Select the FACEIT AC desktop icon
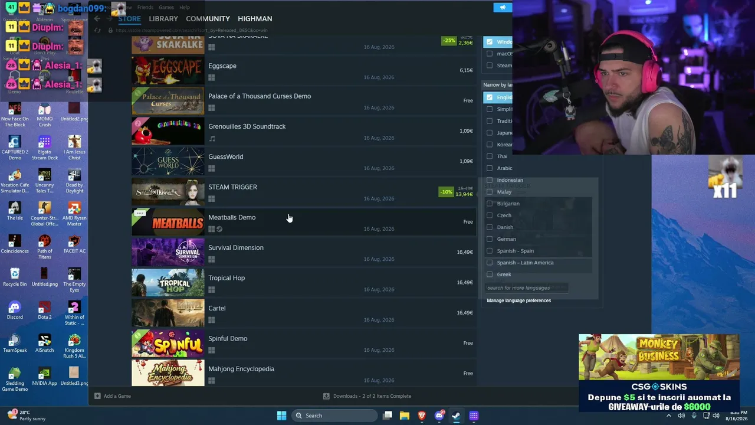755x425 pixels. pos(74,244)
